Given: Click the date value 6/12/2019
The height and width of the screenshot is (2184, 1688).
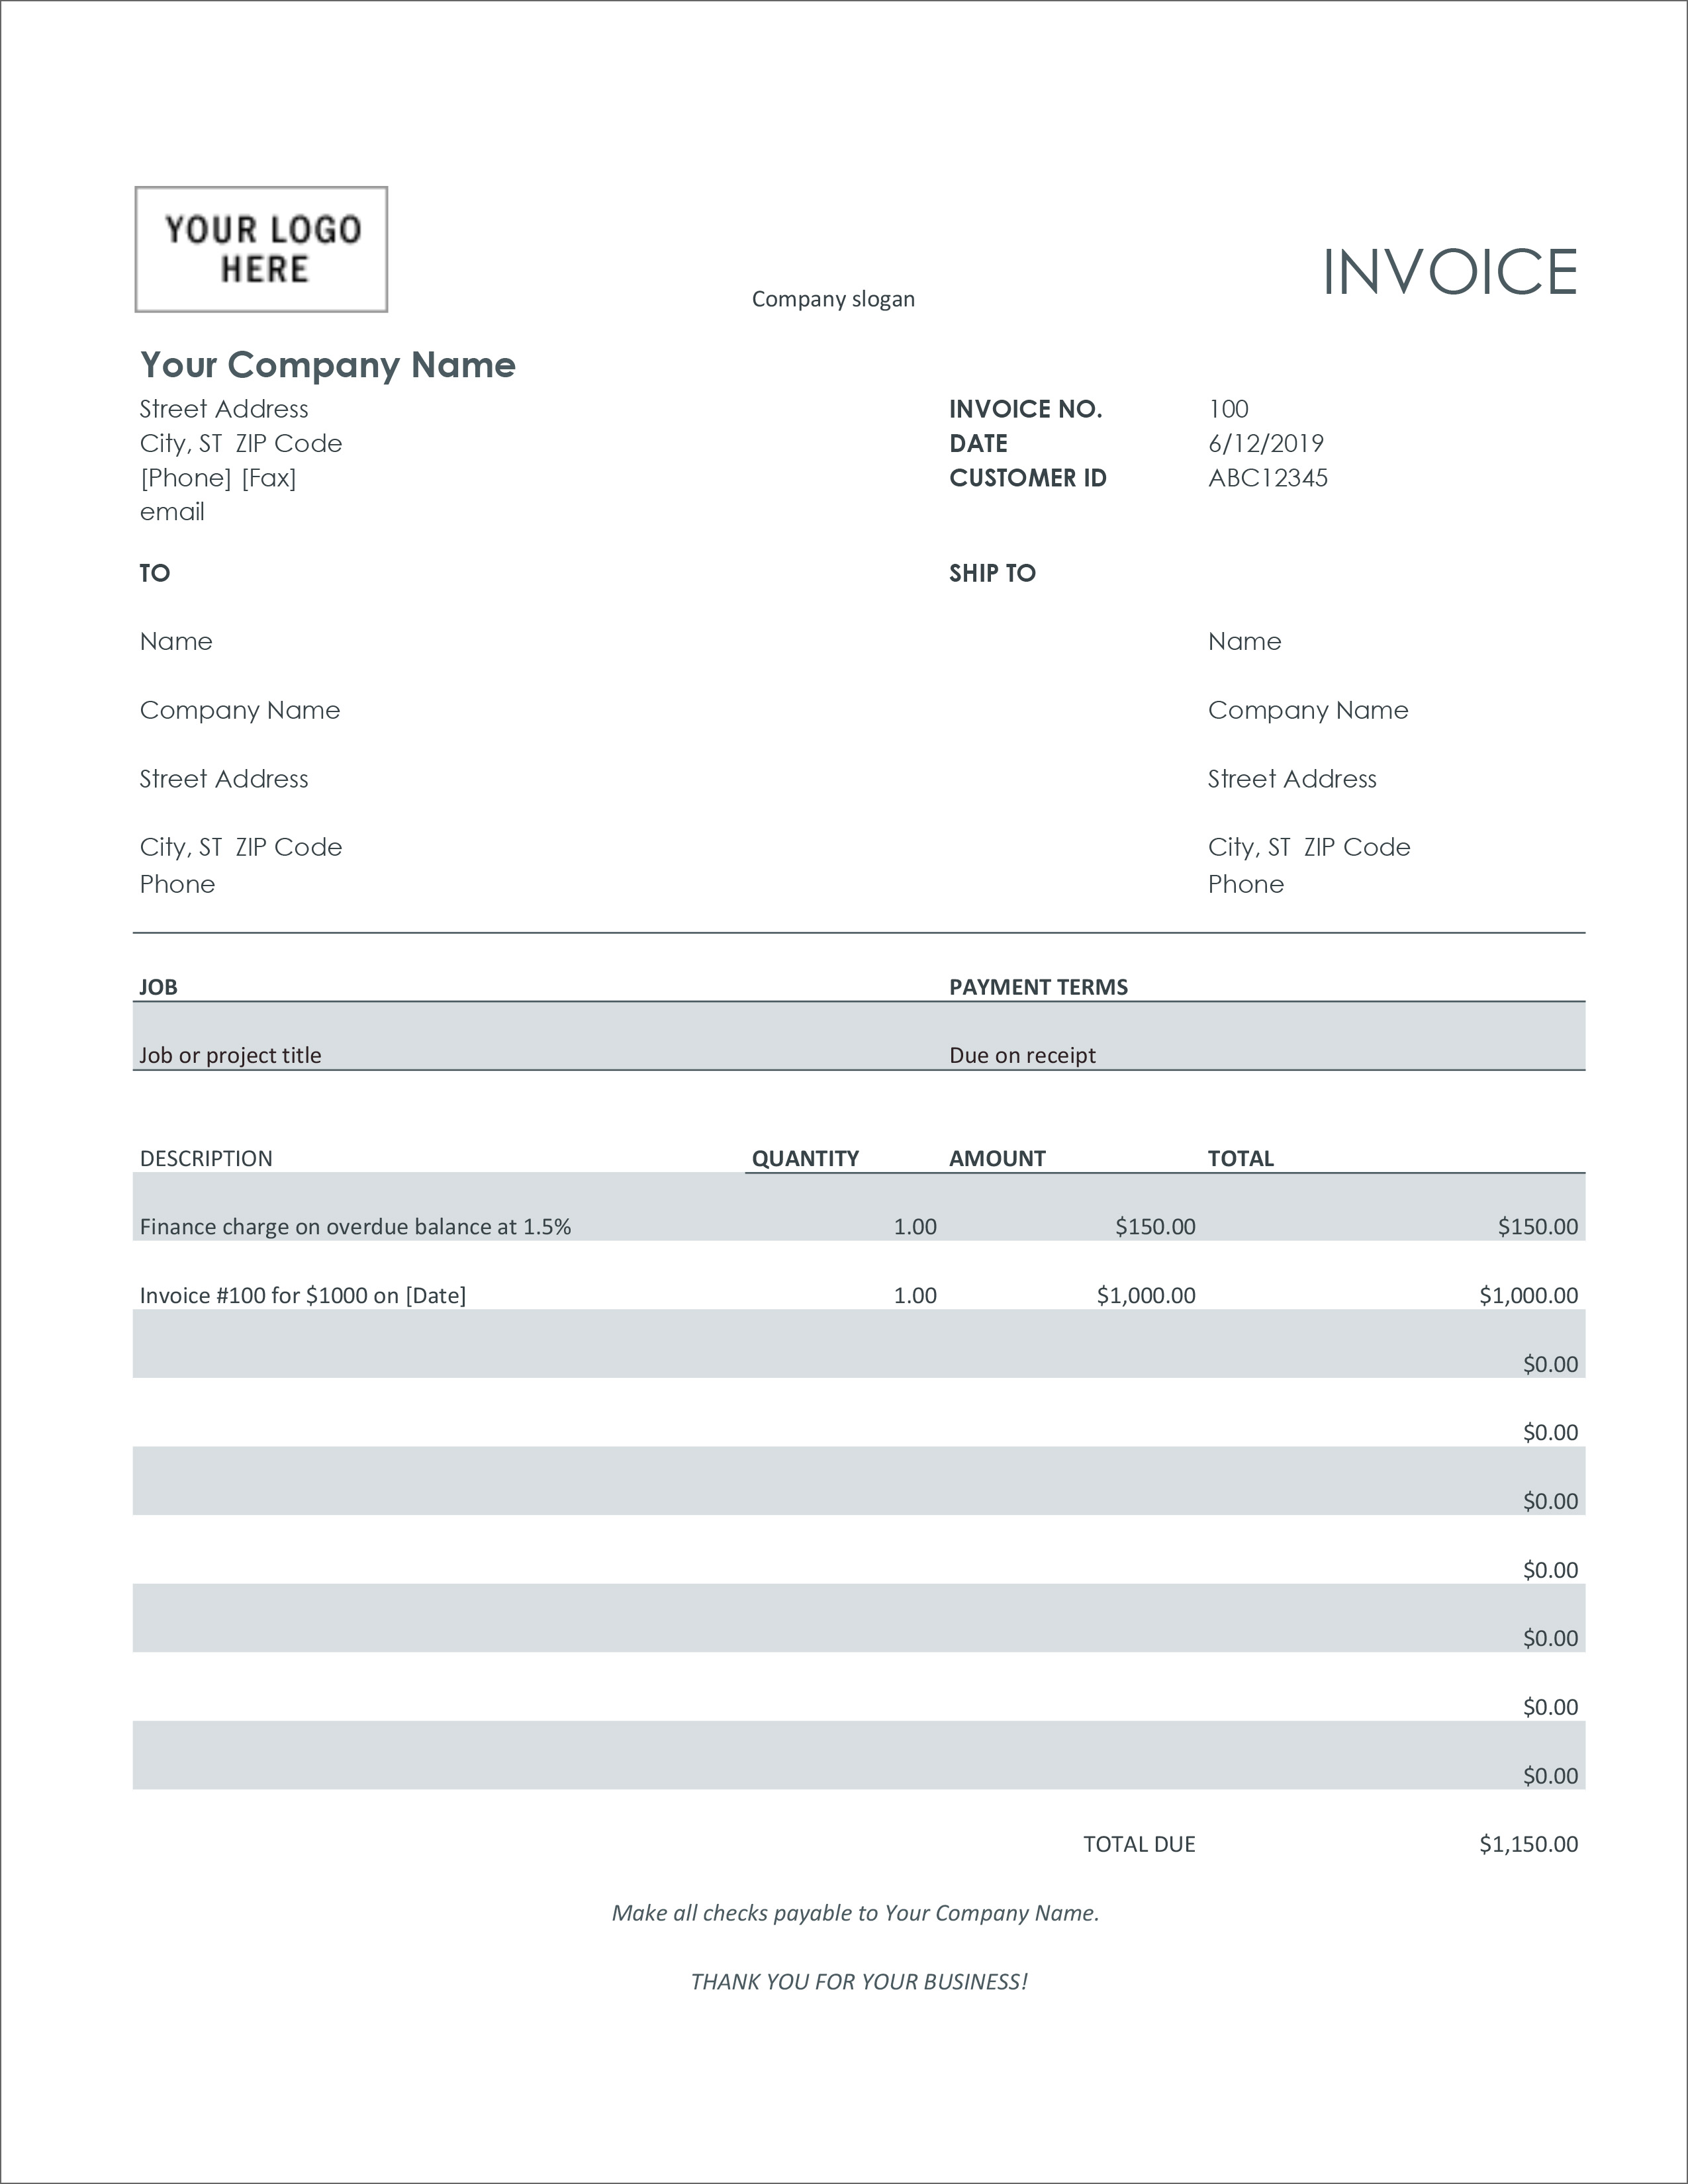Looking at the screenshot, I should 1266,443.
